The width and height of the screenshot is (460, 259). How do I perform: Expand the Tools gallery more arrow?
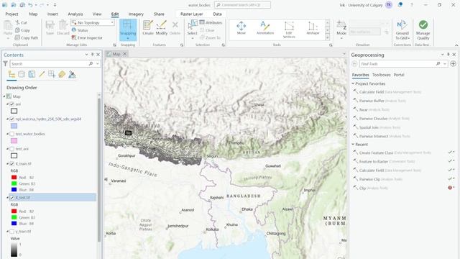pos(328,37)
